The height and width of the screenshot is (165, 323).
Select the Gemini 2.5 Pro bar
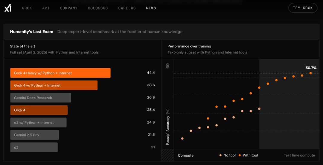pos(35,135)
